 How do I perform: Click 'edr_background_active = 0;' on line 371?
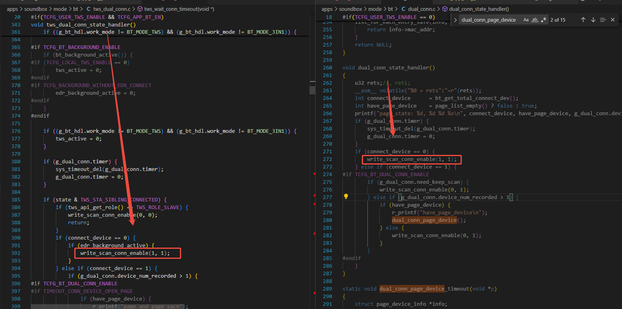click(96, 93)
